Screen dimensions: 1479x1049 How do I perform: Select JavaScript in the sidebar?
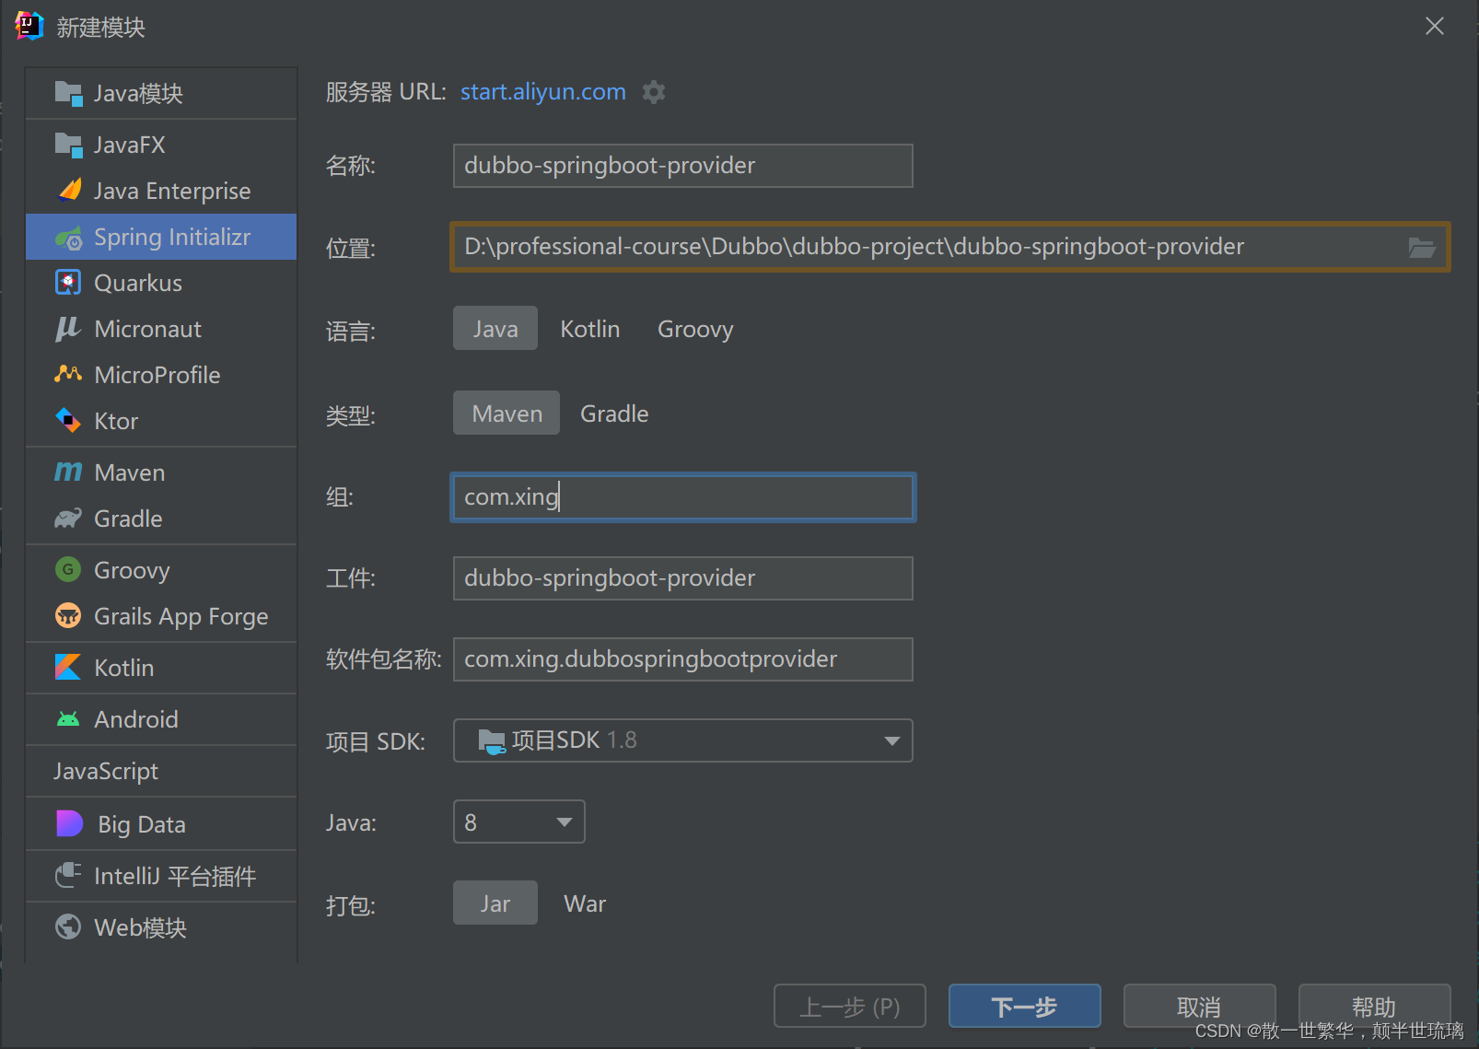point(161,771)
